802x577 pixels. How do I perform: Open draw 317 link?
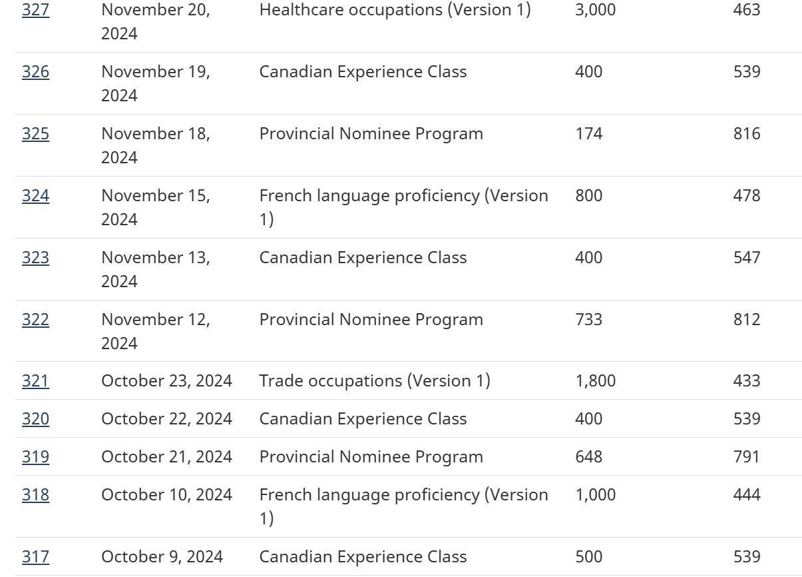point(35,557)
